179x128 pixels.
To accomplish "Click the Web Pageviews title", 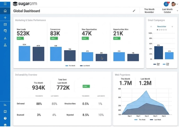I will (122, 75).
